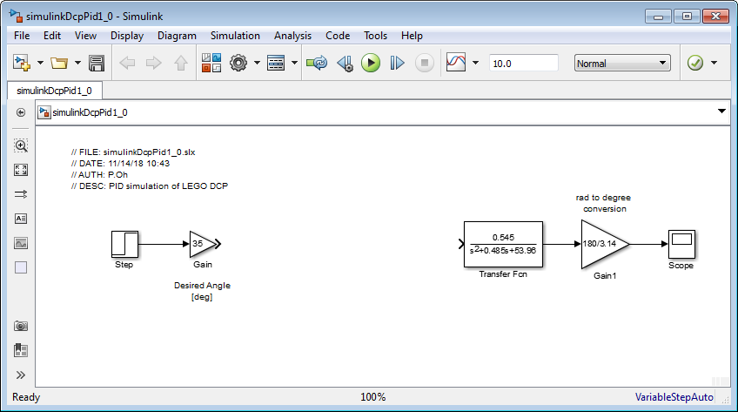Open the Model Explorer icon

[x=276, y=63]
